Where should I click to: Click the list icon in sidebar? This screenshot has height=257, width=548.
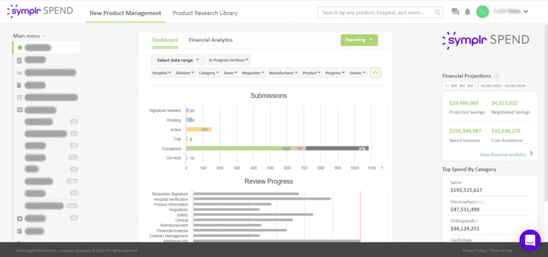20,110
